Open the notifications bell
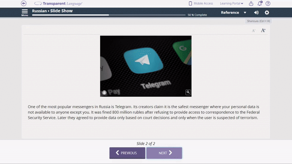This screenshot has width=292, height=164. 260,3
